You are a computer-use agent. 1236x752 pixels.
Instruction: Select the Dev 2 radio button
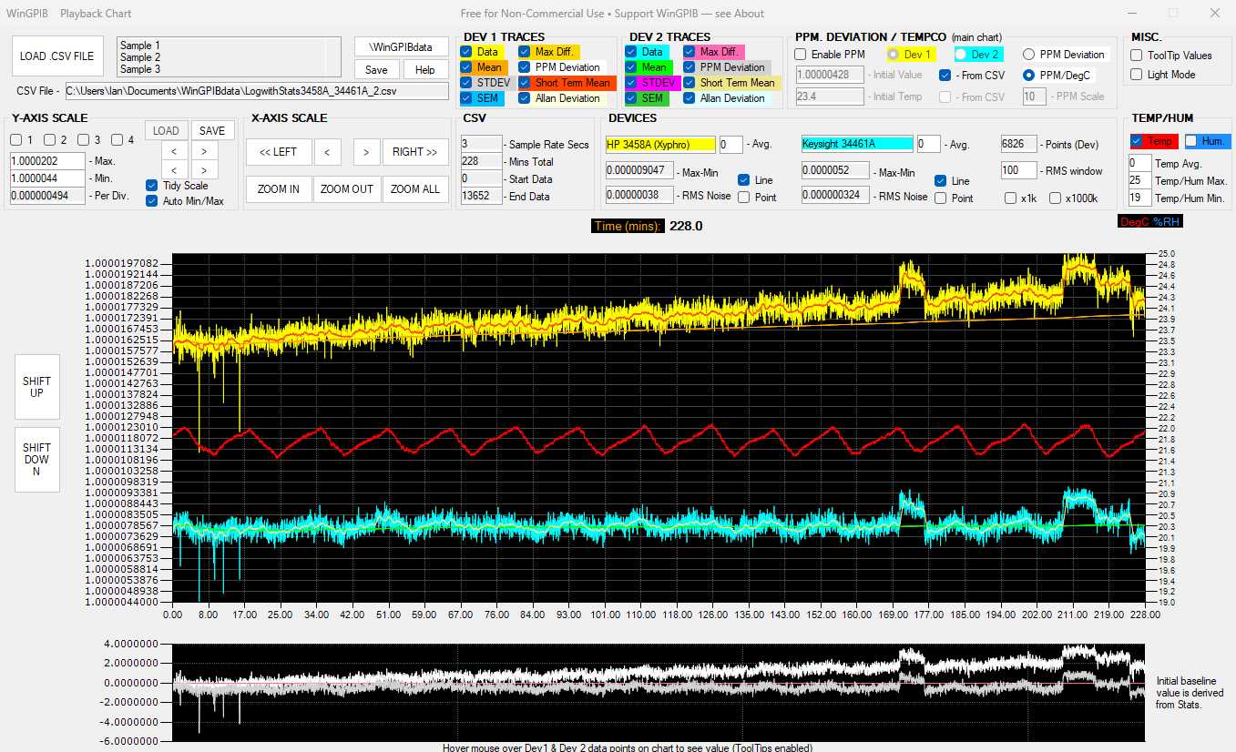pos(961,55)
